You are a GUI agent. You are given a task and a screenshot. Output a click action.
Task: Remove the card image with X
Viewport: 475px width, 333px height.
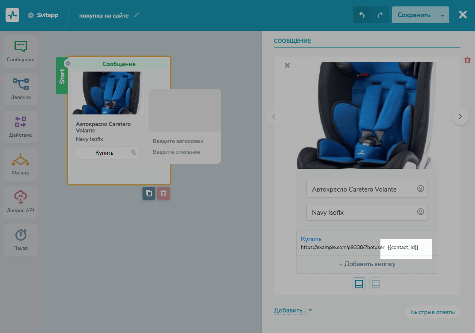coord(287,65)
